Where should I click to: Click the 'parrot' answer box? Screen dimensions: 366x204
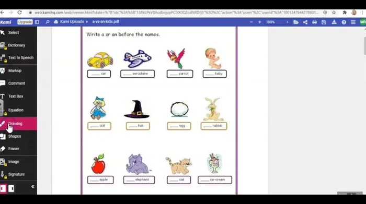pos(180,74)
